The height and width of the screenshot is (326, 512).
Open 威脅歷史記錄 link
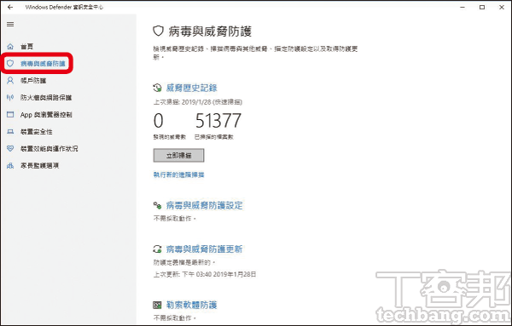(x=192, y=88)
